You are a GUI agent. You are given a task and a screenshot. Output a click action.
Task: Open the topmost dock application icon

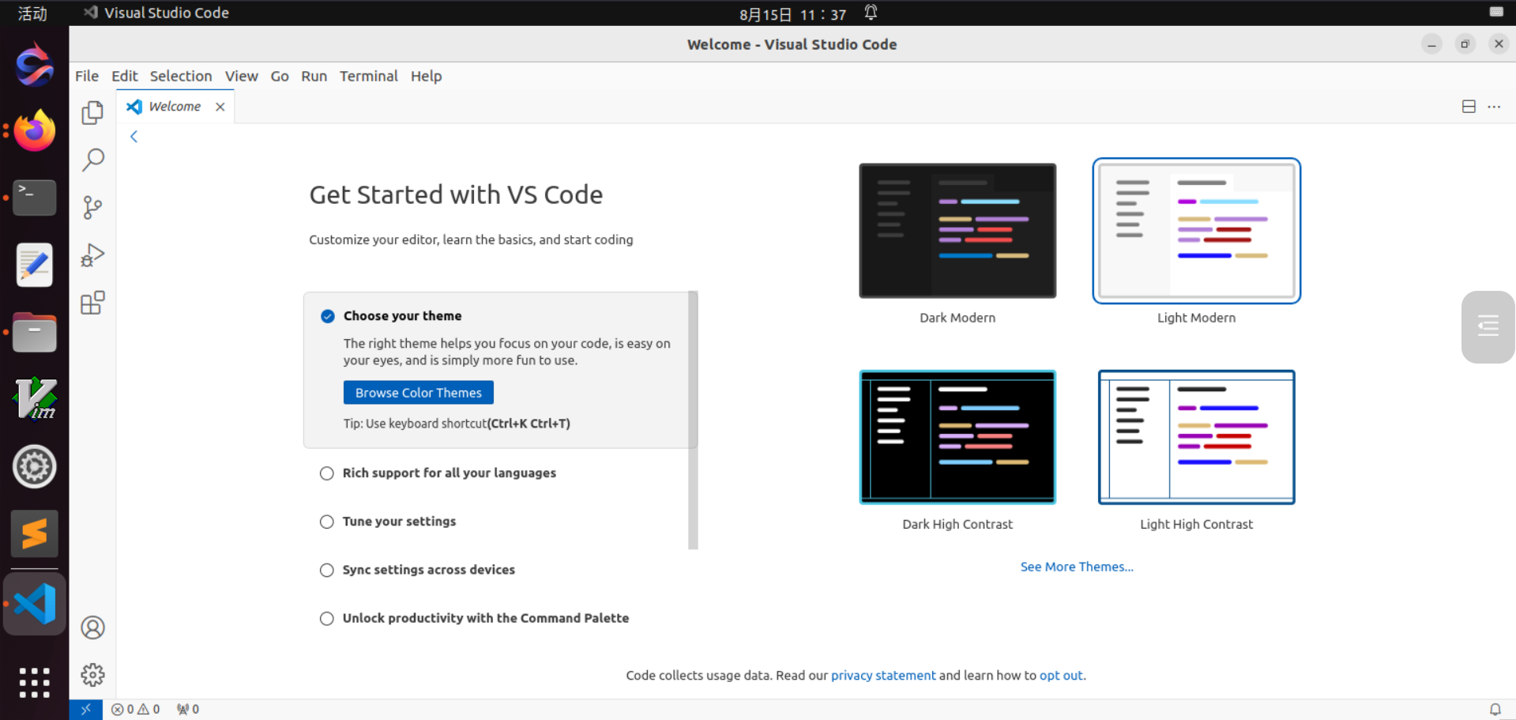(35, 65)
